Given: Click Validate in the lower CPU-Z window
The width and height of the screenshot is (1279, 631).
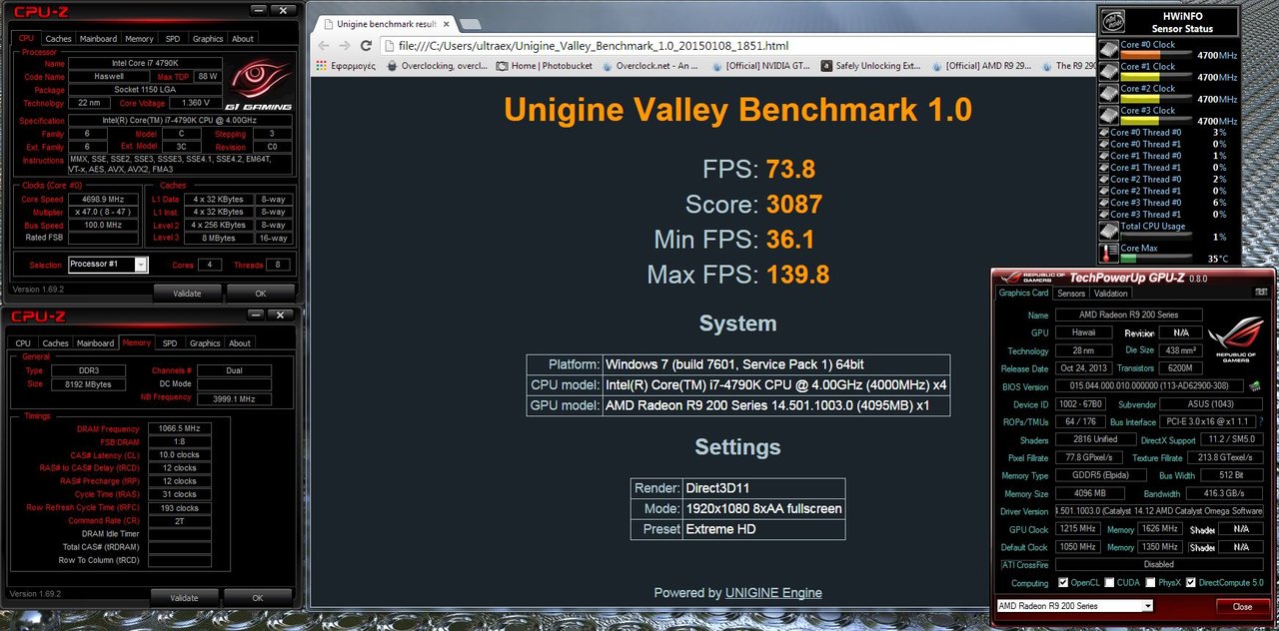Looking at the screenshot, I should click(184, 598).
